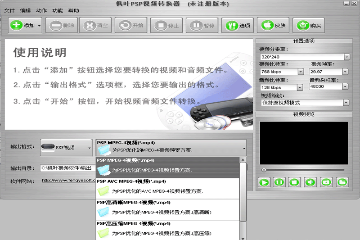This screenshot has width=360, height=240.
Task: Open the 文件 (File) menu
Action: (9, 10)
